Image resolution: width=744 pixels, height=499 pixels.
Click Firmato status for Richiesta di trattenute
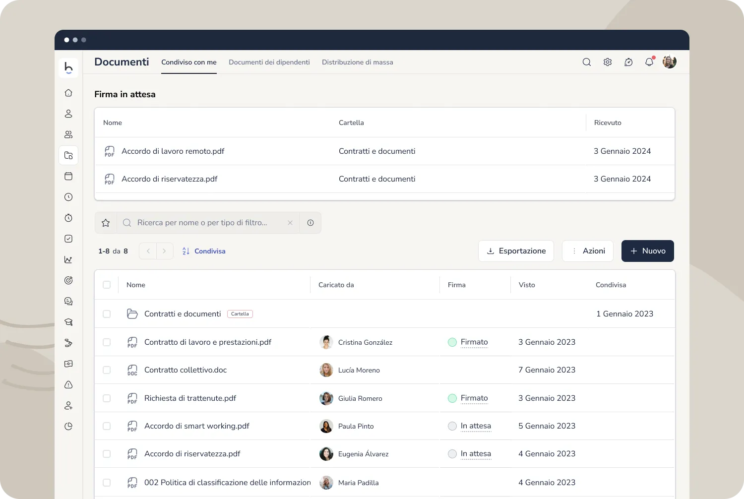pyautogui.click(x=474, y=398)
